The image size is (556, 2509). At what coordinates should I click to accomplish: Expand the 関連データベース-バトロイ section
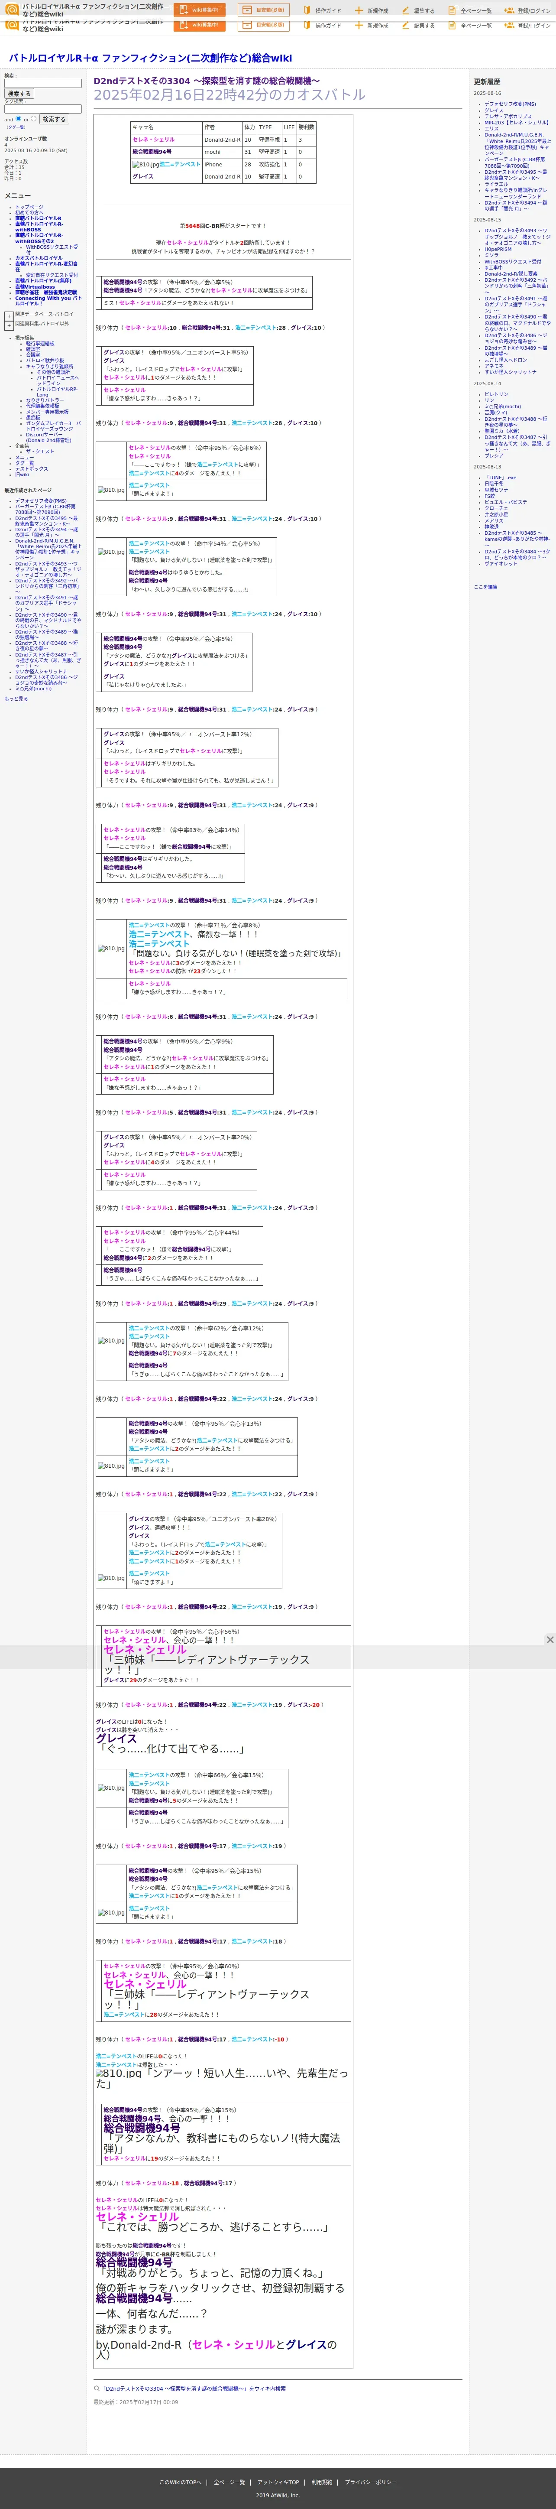9,315
